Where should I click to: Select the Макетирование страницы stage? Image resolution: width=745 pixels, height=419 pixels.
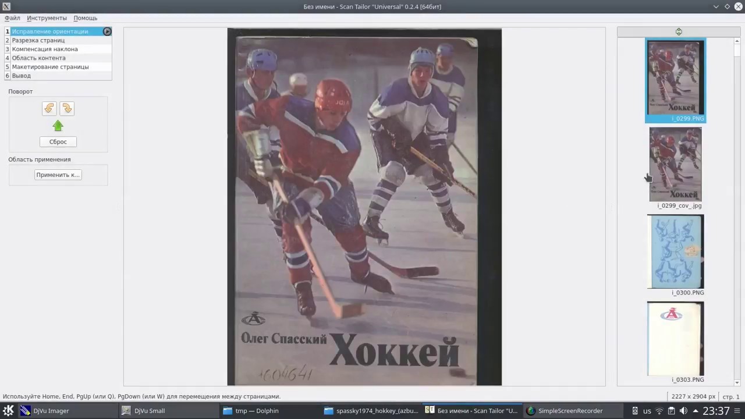(x=58, y=66)
